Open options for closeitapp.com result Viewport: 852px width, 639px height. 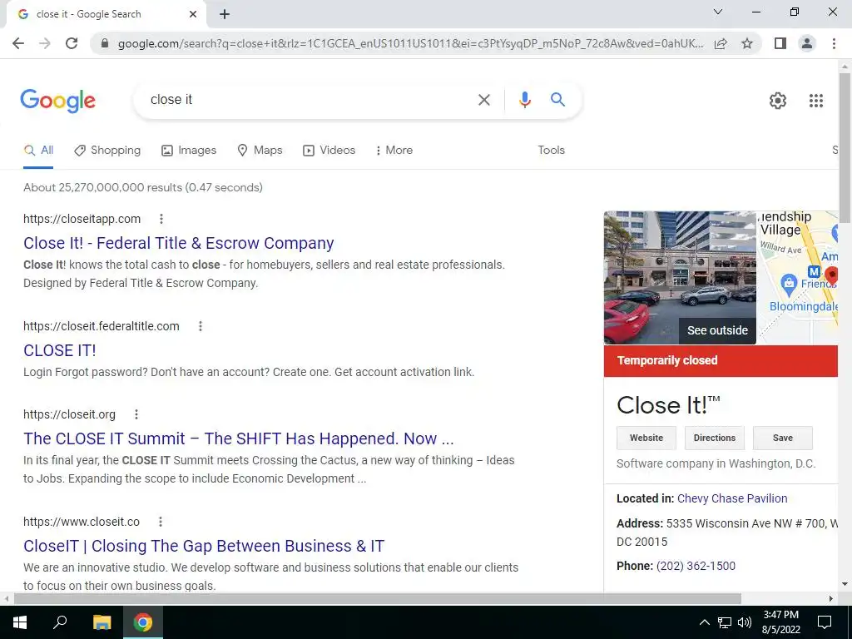pyautogui.click(x=161, y=219)
